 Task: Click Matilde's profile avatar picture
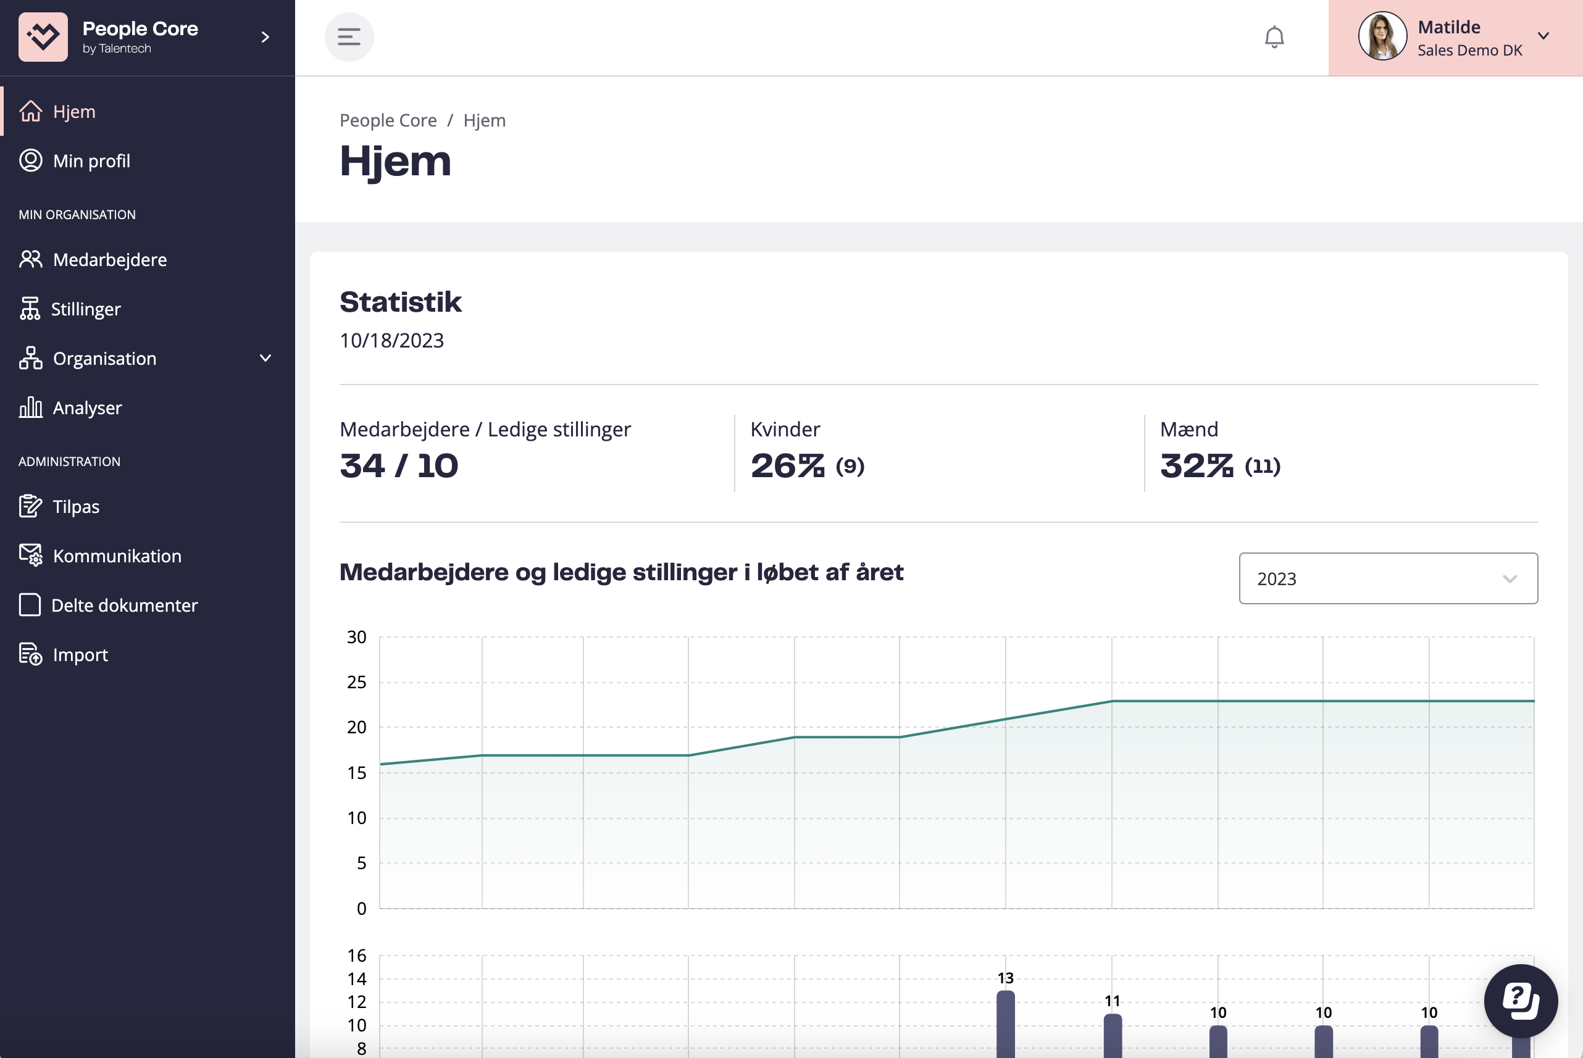(1381, 36)
